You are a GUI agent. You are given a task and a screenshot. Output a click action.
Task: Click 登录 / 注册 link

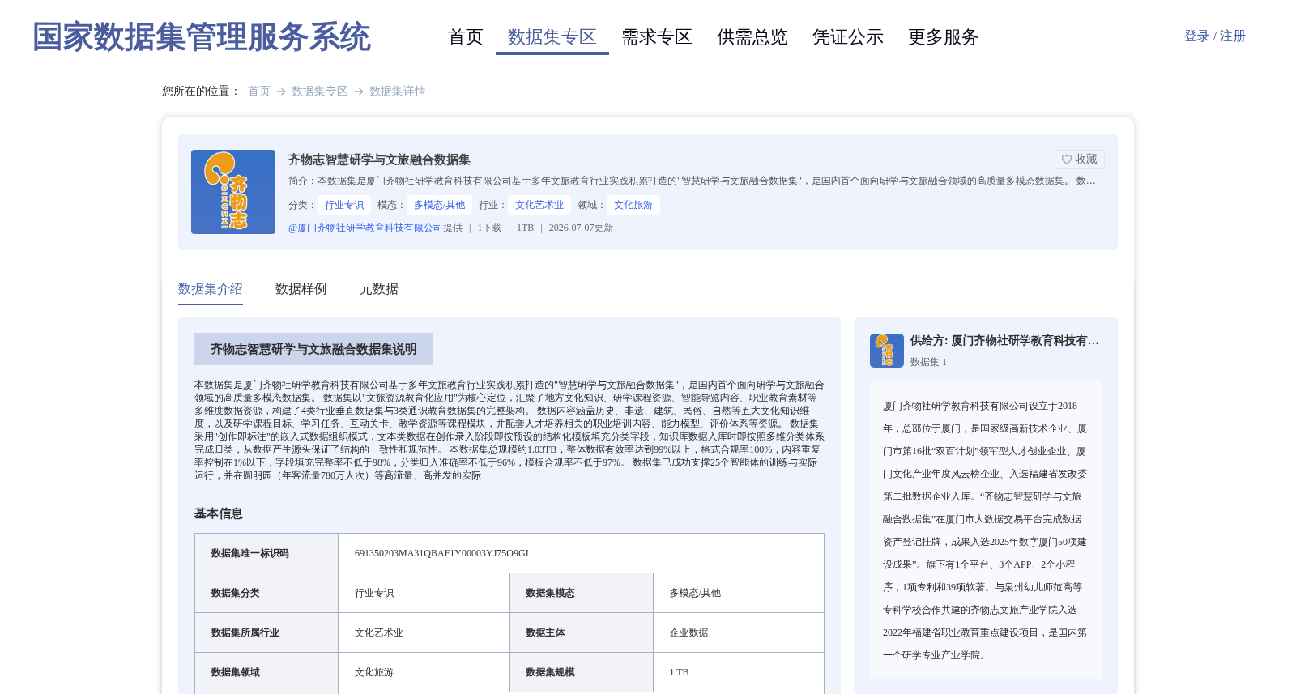(x=1214, y=36)
